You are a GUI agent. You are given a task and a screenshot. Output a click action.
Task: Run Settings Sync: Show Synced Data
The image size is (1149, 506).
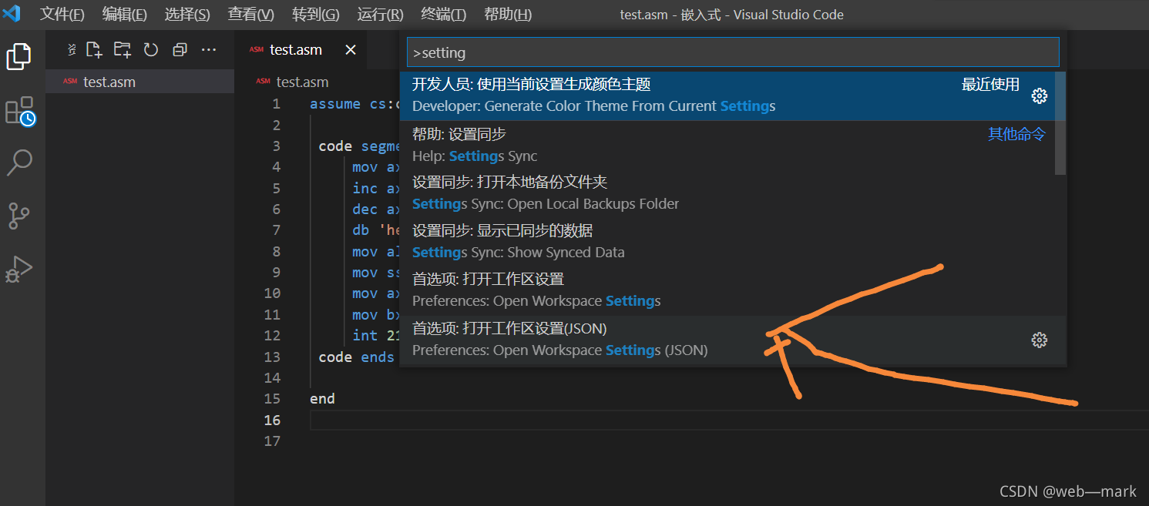pyautogui.click(x=727, y=242)
